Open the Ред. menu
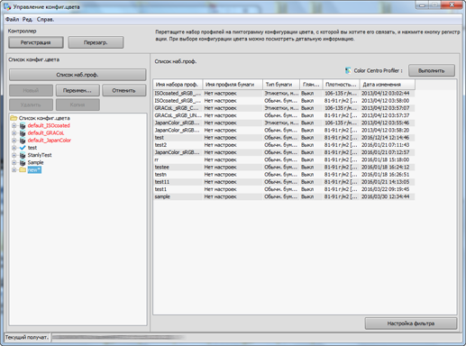 28,20
